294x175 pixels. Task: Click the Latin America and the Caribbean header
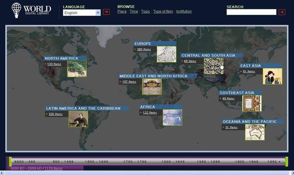[87, 108]
